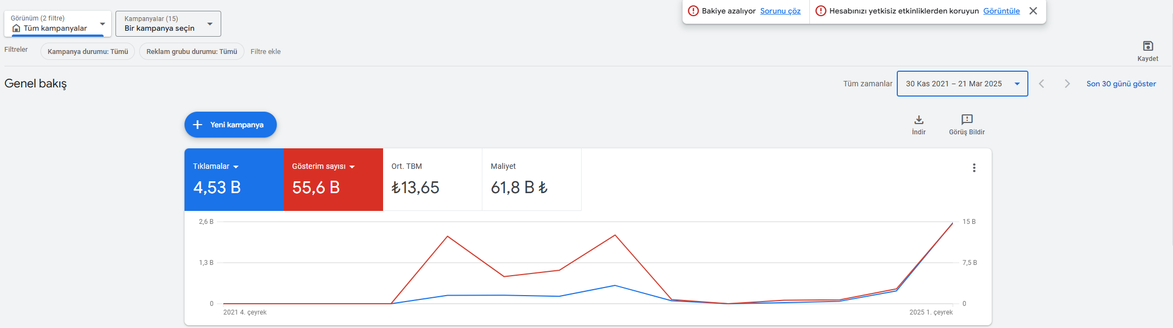The image size is (1173, 328).
Task: Open the date range picker 30 Kas 2021
Action: pyautogui.click(x=962, y=84)
